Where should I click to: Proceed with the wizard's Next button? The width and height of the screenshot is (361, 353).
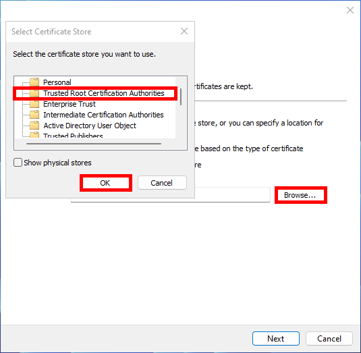[276, 339]
